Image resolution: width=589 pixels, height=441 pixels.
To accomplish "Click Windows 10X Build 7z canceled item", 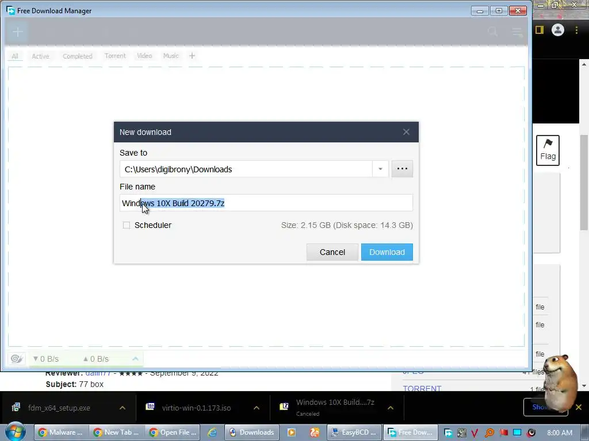I will point(335,407).
